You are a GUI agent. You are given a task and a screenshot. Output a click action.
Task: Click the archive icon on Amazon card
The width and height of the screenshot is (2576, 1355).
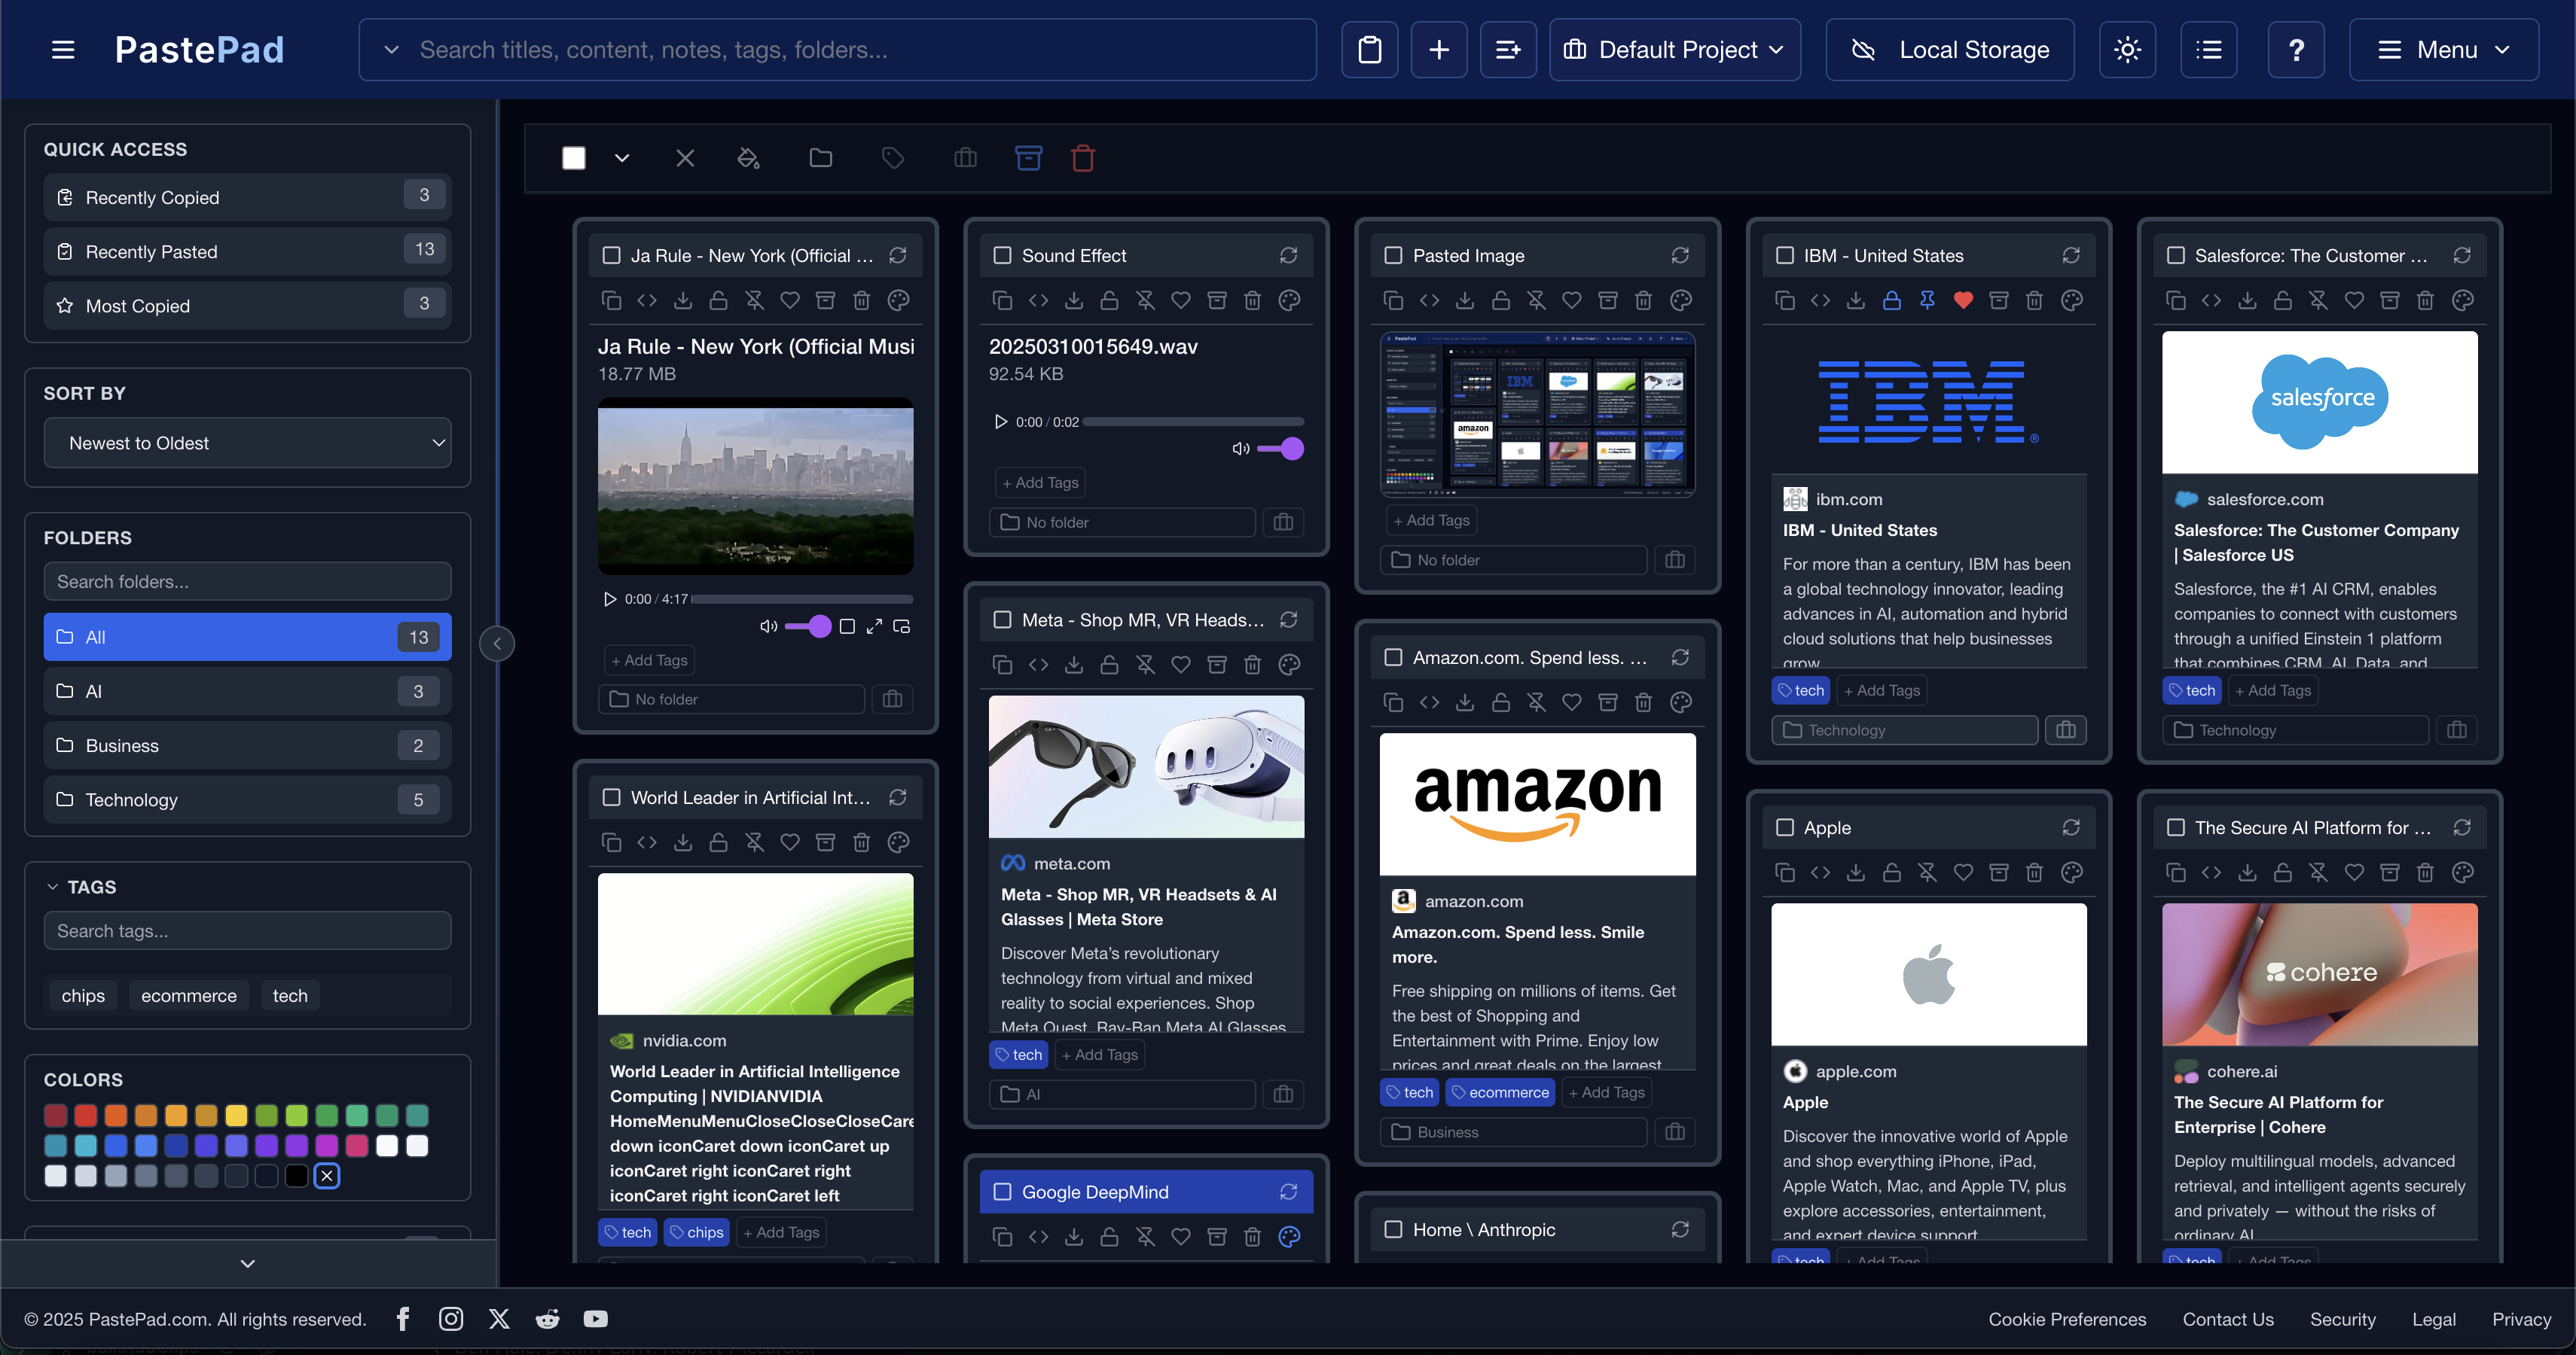click(x=1607, y=702)
